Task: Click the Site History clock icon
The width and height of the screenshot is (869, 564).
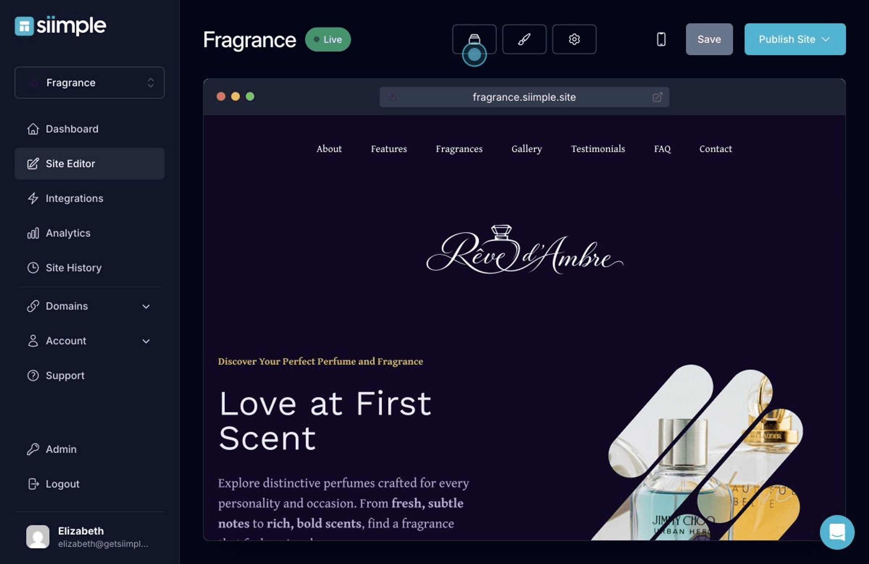Action: pos(33,268)
